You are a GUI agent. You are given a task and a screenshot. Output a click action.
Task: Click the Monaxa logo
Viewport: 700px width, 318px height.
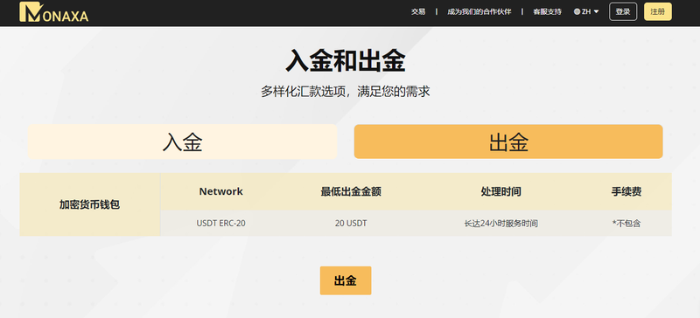(53, 12)
